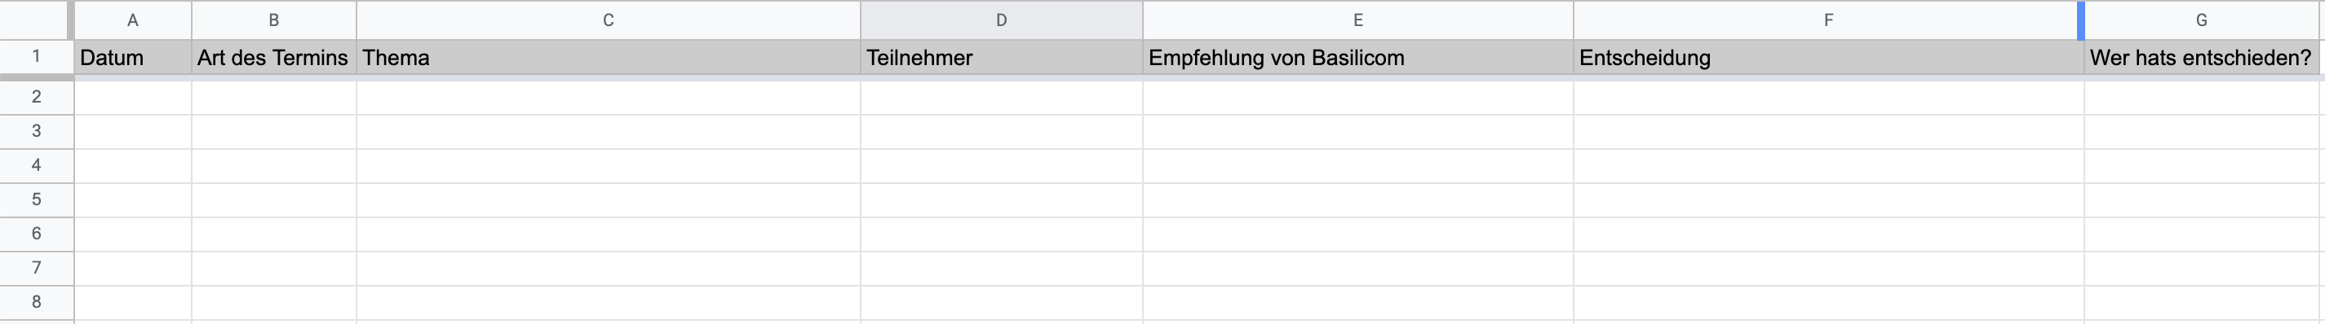Select row 8 header
The image size is (2325, 324).
coord(36,302)
